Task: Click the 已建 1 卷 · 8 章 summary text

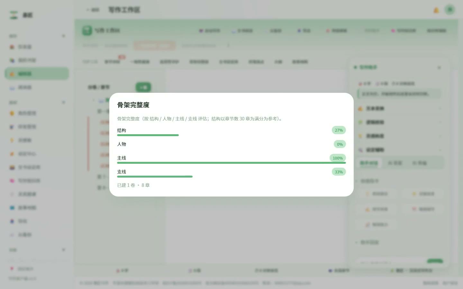Action: point(133,185)
